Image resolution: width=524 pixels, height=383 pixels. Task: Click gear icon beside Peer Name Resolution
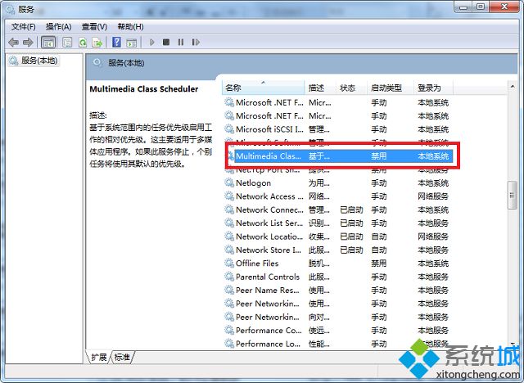coord(229,290)
